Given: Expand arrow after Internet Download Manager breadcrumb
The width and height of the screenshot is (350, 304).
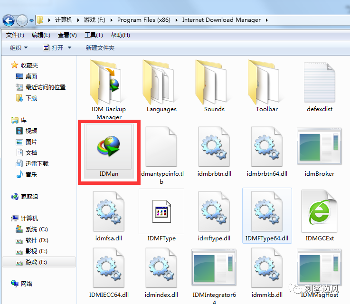Looking at the screenshot, I should [x=267, y=20].
